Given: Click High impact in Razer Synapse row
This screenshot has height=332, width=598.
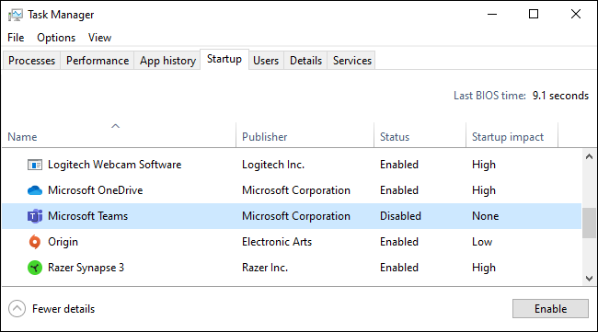Looking at the screenshot, I should (x=484, y=268).
